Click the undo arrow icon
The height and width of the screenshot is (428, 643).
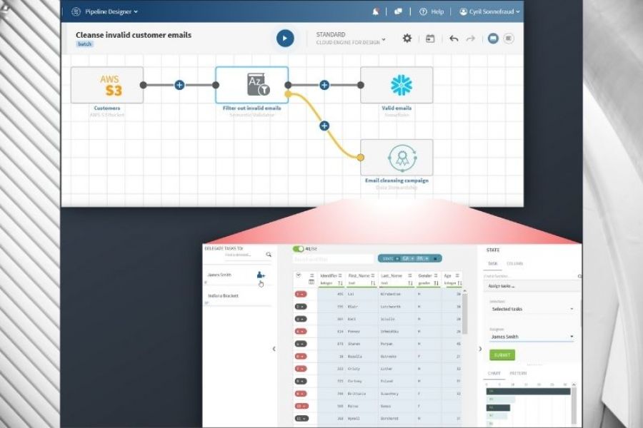(x=454, y=39)
